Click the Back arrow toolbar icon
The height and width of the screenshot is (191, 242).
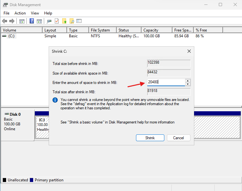(x=5, y=21)
